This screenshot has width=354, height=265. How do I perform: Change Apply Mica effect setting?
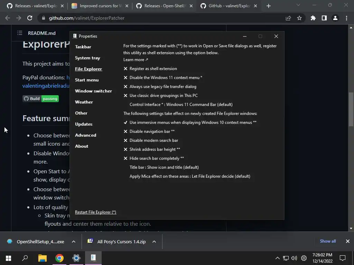coord(190,176)
